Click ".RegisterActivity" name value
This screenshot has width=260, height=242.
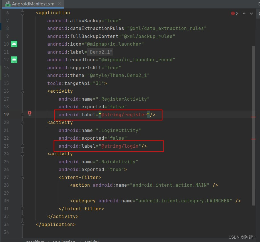point(122,99)
